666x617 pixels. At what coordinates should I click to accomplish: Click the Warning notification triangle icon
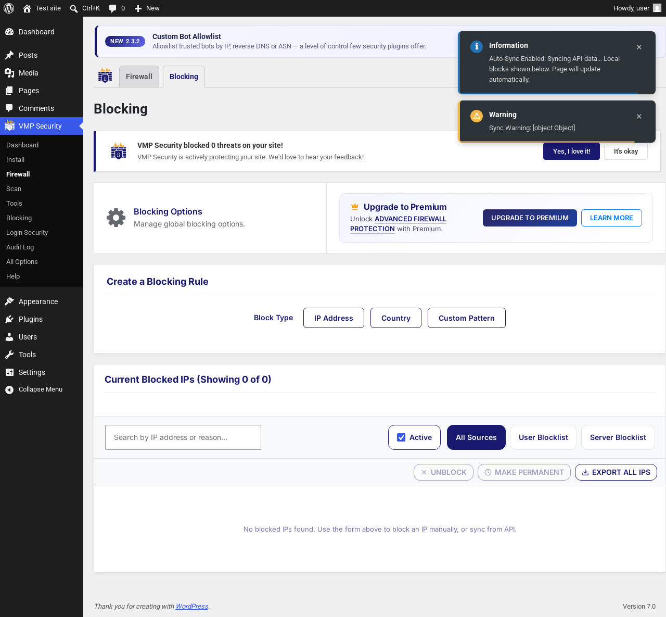(x=477, y=116)
